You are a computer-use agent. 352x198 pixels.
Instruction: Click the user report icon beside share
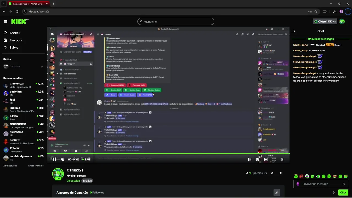point(281,173)
